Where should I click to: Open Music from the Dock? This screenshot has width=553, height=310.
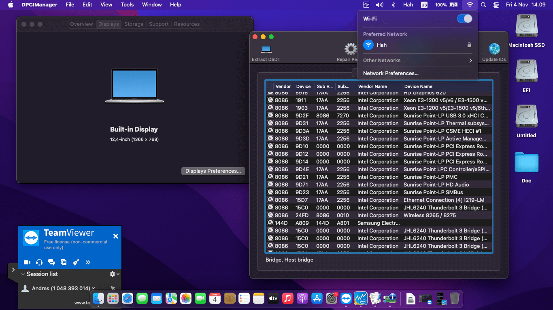288,299
